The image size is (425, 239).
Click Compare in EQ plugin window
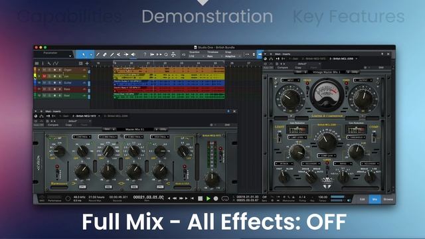tap(53, 125)
